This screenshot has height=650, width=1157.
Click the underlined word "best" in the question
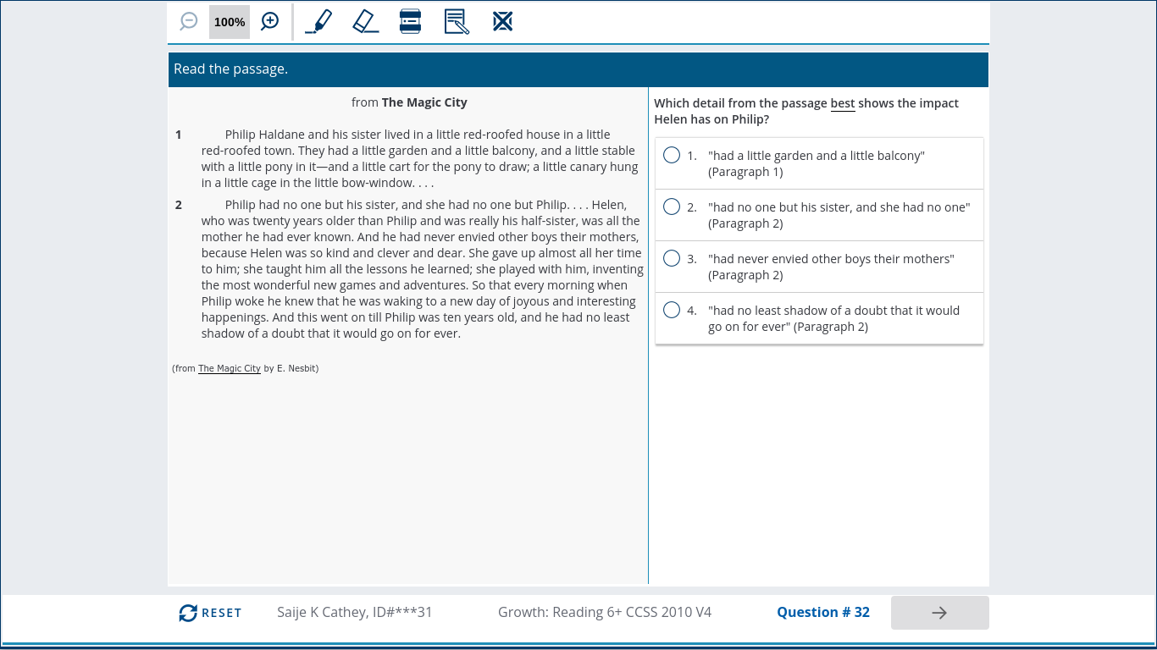(x=843, y=103)
